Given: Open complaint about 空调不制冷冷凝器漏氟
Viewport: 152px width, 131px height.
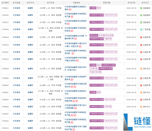Looking at the screenshot, I should tap(75, 107).
